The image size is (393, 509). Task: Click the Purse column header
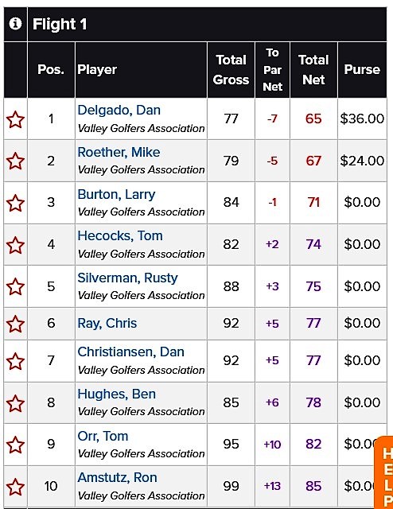pos(362,70)
